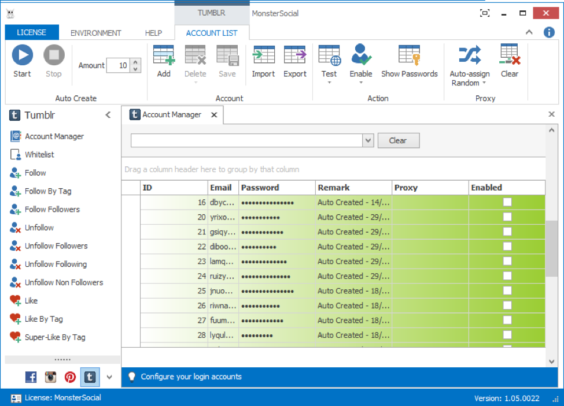Open the ENVIRONMENT ribbon tab
The height and width of the screenshot is (406, 564).
(x=95, y=33)
